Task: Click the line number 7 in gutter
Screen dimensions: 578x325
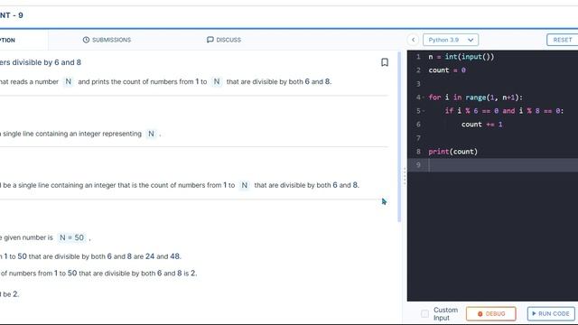Action: pos(418,138)
